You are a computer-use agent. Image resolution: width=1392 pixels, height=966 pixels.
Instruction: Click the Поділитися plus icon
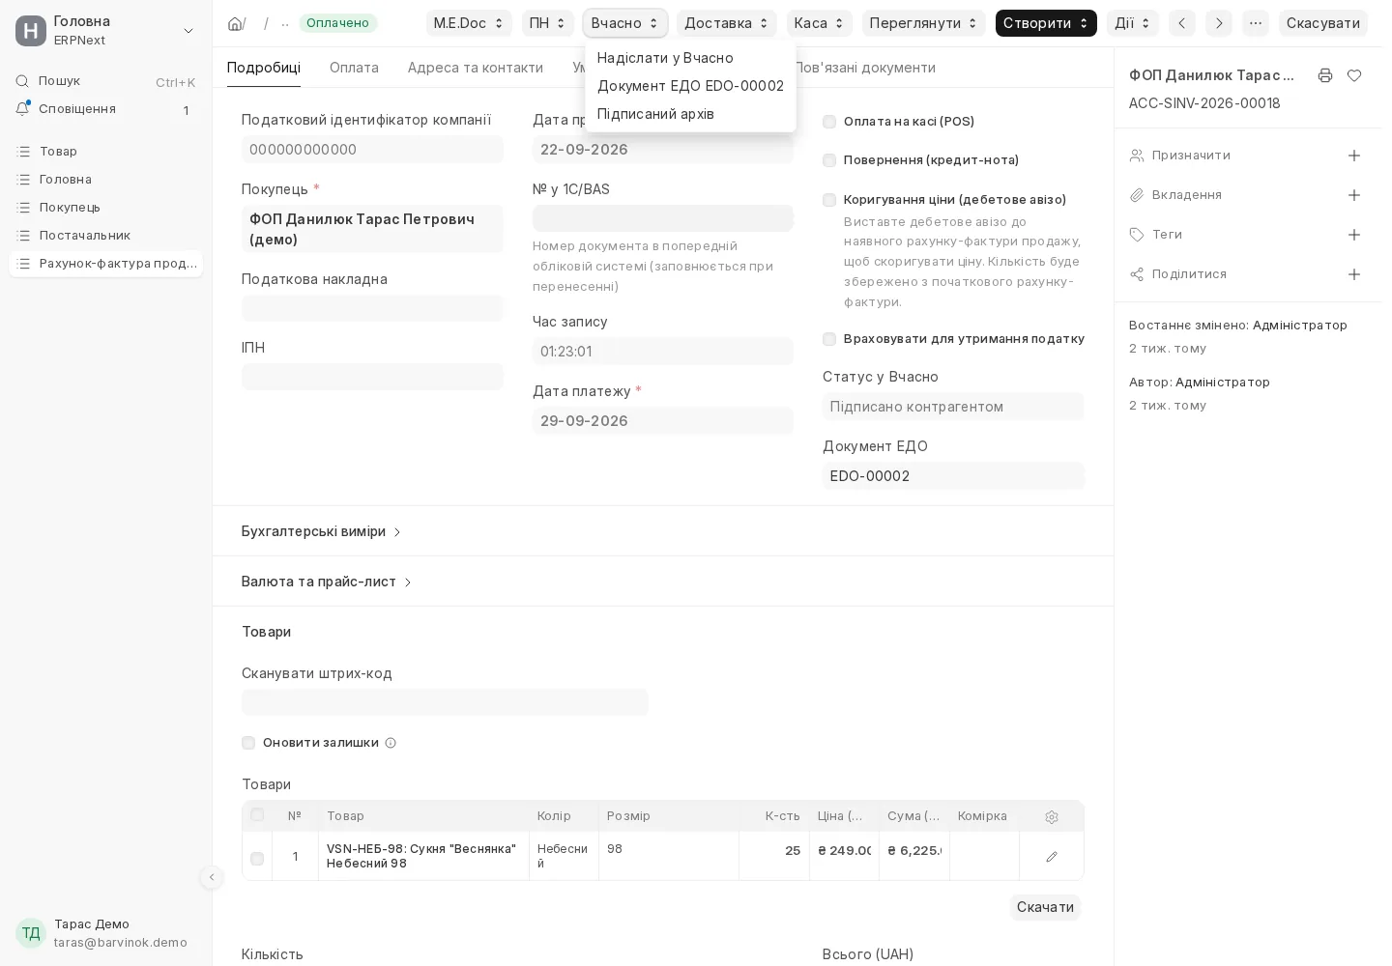[x=1354, y=274]
